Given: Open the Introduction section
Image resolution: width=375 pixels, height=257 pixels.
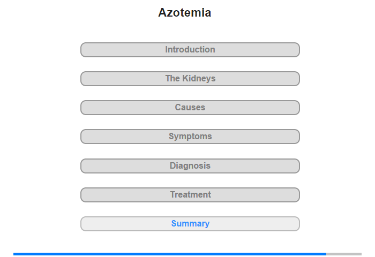Looking at the screenshot, I should pos(190,50).
